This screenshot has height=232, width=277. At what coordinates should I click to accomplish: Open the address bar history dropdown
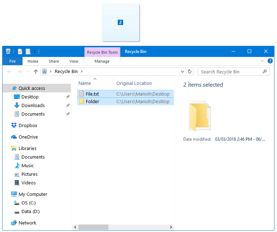click(x=183, y=72)
